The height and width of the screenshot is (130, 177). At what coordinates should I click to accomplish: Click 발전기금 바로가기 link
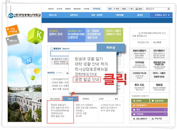(x=109, y=108)
